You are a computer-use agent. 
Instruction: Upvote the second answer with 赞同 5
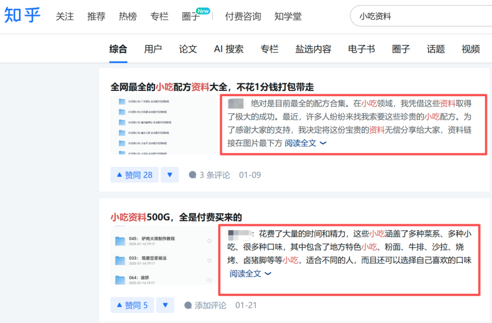(x=132, y=305)
